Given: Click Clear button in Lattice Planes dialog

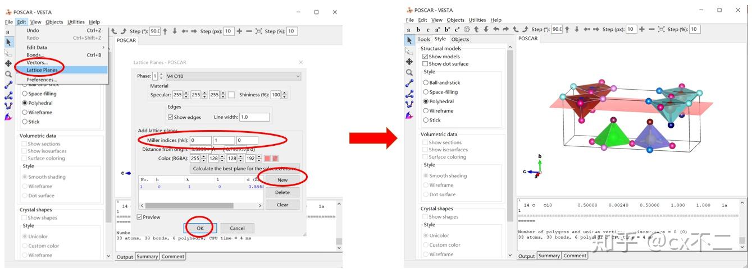Looking at the screenshot, I should [282, 205].
